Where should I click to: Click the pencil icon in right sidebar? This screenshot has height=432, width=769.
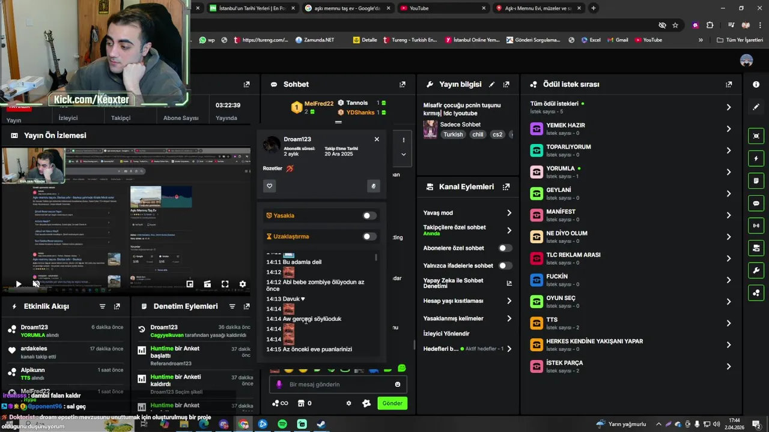(x=756, y=107)
